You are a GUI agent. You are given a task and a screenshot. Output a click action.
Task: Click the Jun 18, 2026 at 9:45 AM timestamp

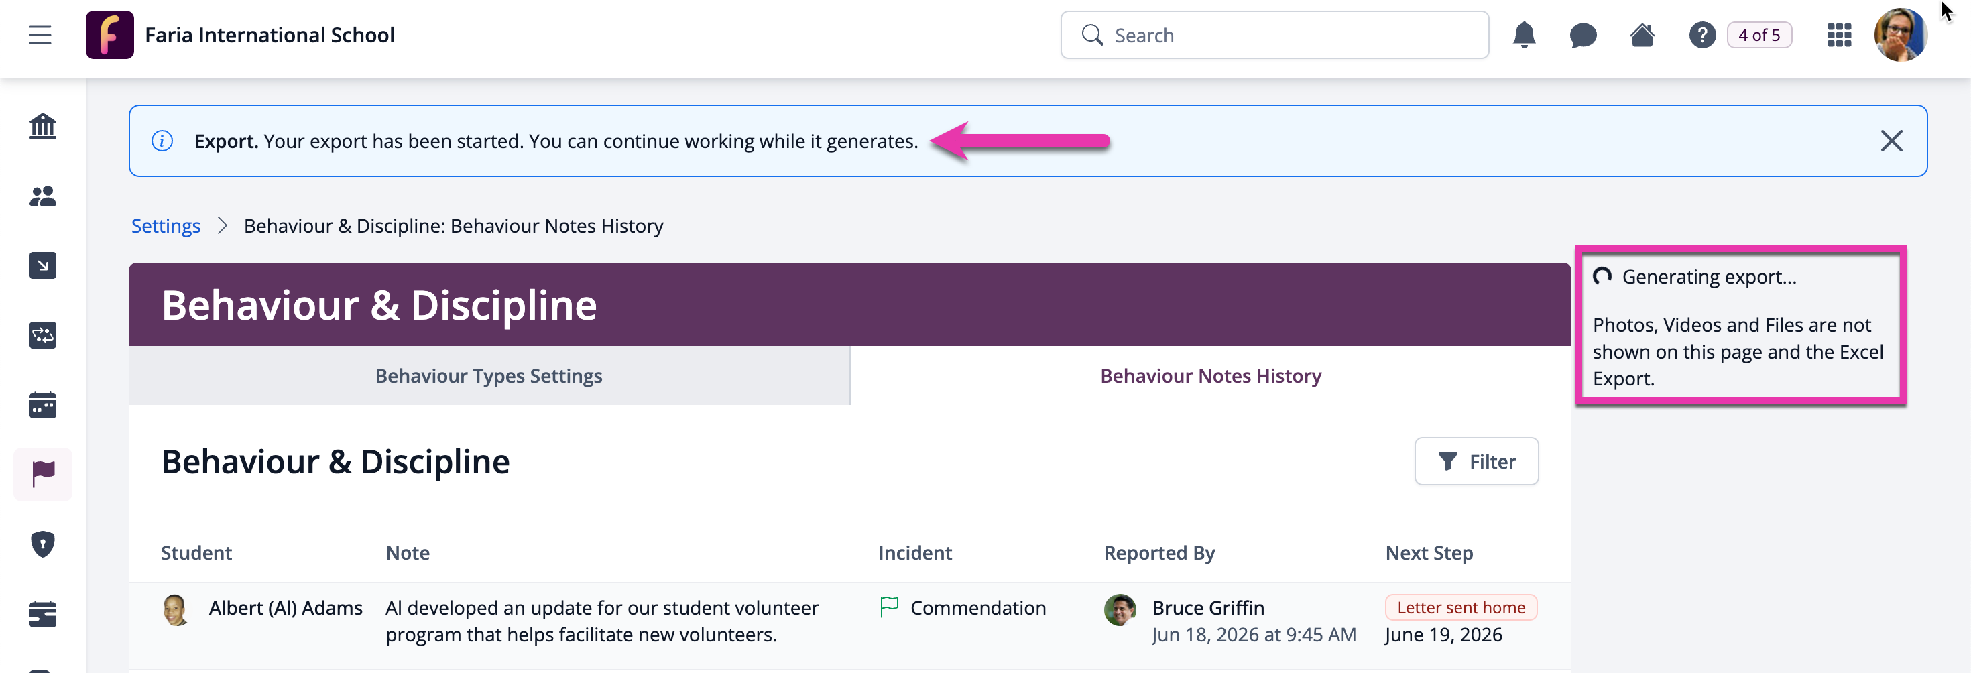click(1253, 635)
